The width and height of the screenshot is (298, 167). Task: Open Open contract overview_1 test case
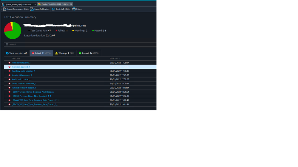(24, 83)
